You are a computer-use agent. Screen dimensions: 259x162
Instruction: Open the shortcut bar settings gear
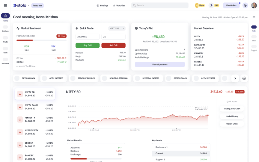point(244,78)
